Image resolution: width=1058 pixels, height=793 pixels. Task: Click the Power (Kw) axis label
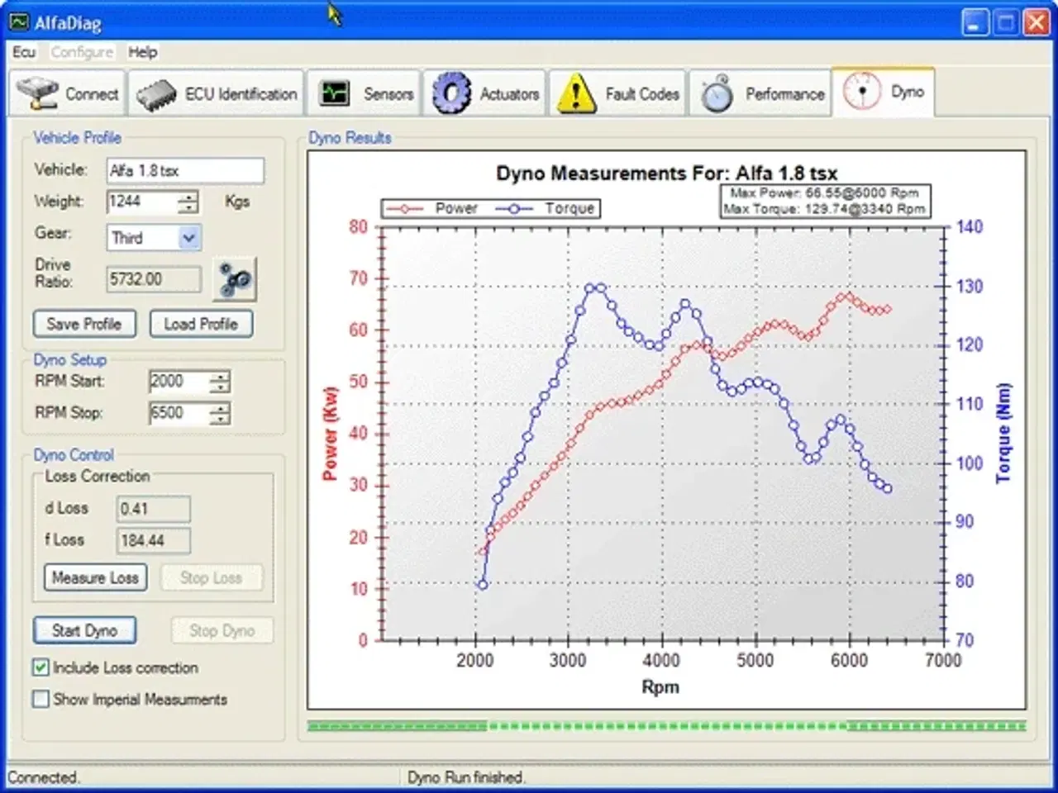pyautogui.click(x=330, y=433)
